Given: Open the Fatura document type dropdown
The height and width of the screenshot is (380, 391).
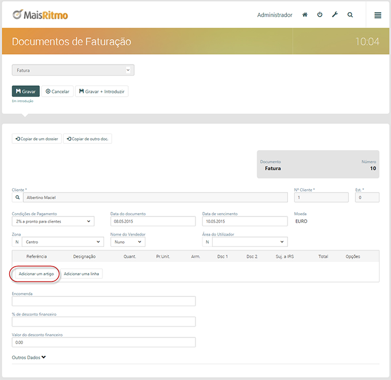Looking at the screenshot, I should pyautogui.click(x=73, y=70).
